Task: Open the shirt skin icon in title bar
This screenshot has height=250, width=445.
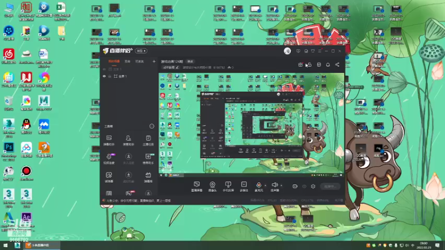Action: click(x=313, y=51)
